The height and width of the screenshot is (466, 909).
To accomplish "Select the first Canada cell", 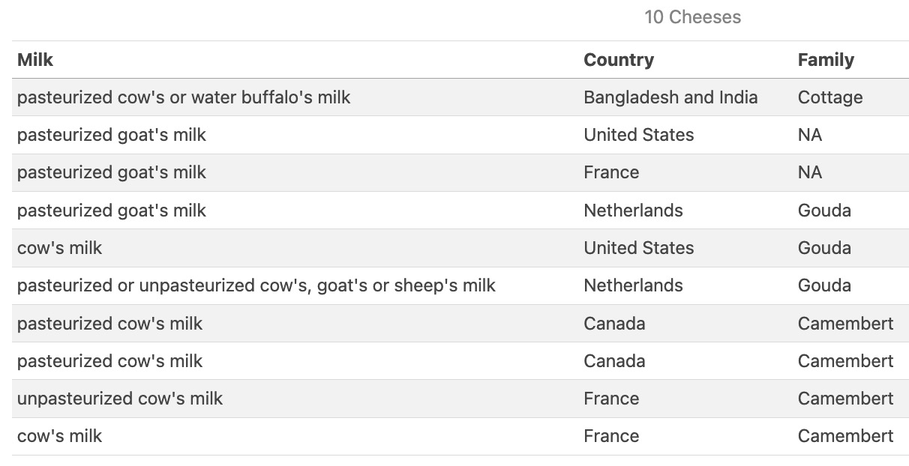I will click(x=614, y=324).
